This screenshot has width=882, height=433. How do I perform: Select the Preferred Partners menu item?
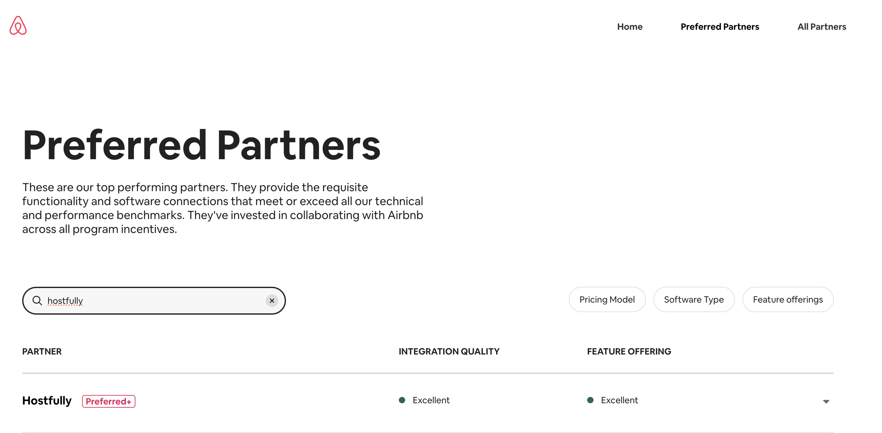(719, 26)
